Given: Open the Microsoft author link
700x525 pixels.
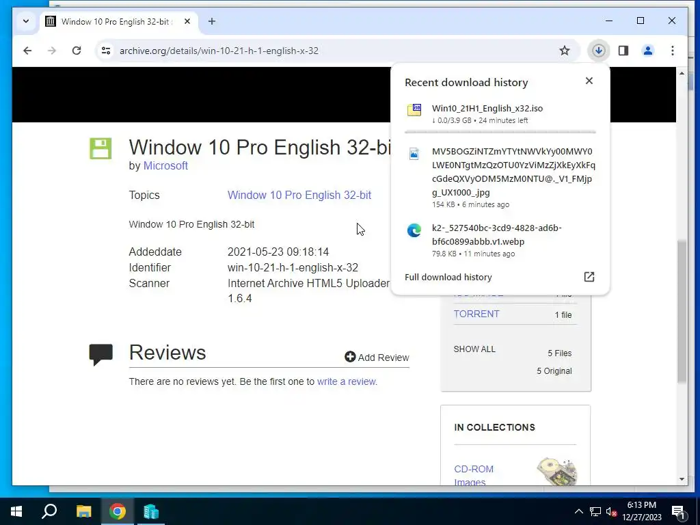Looking at the screenshot, I should point(165,165).
